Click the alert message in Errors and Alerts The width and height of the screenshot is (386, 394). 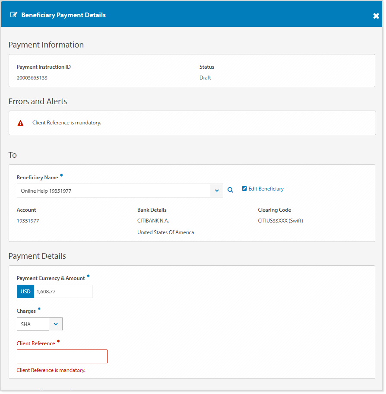[x=66, y=123]
